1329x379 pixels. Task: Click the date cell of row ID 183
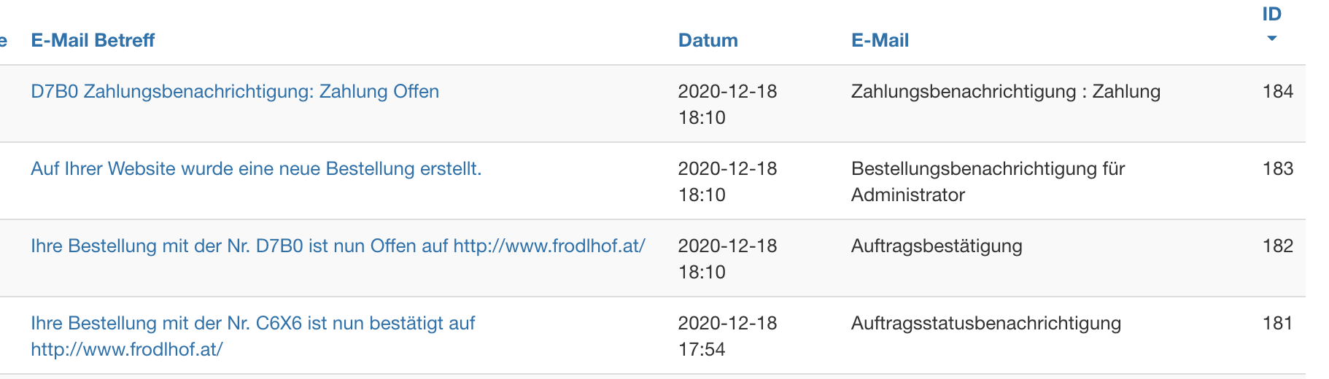click(x=727, y=181)
